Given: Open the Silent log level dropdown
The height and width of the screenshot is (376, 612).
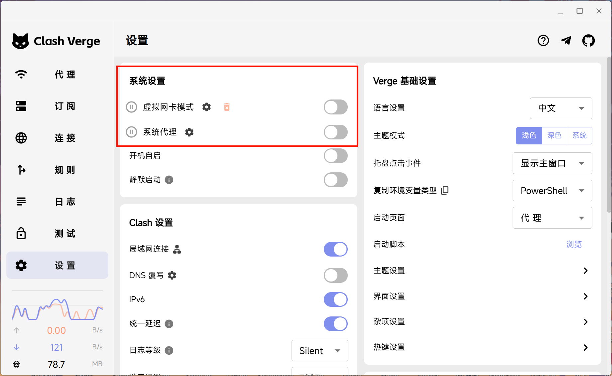Looking at the screenshot, I should pos(319,351).
